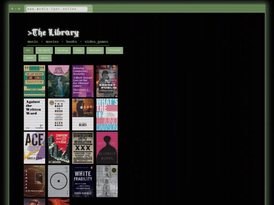Open Refusing Compulsory Sexuality book cover
Screen dimensions: 274x205
(83, 81)
